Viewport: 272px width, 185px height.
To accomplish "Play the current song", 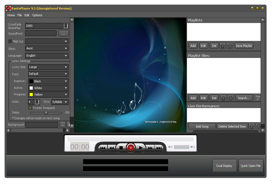I will pos(141,148).
